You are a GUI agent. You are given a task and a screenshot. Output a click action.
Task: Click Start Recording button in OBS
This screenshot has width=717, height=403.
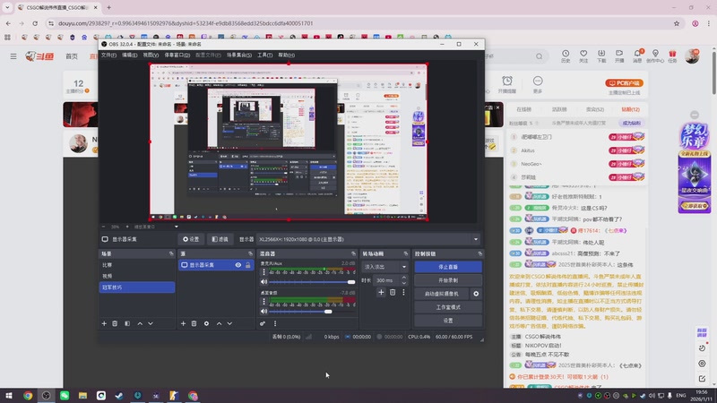(448, 280)
